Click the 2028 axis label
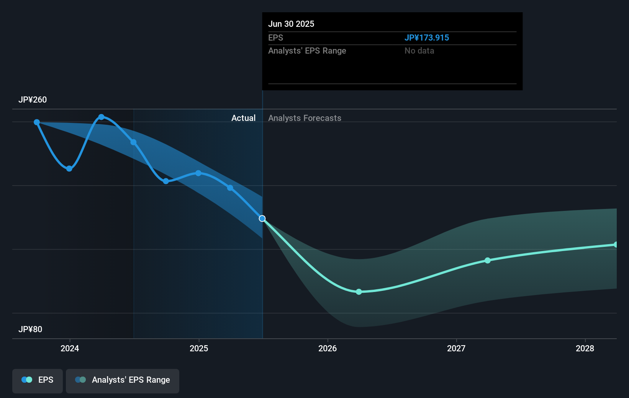The image size is (629, 398). 585,349
